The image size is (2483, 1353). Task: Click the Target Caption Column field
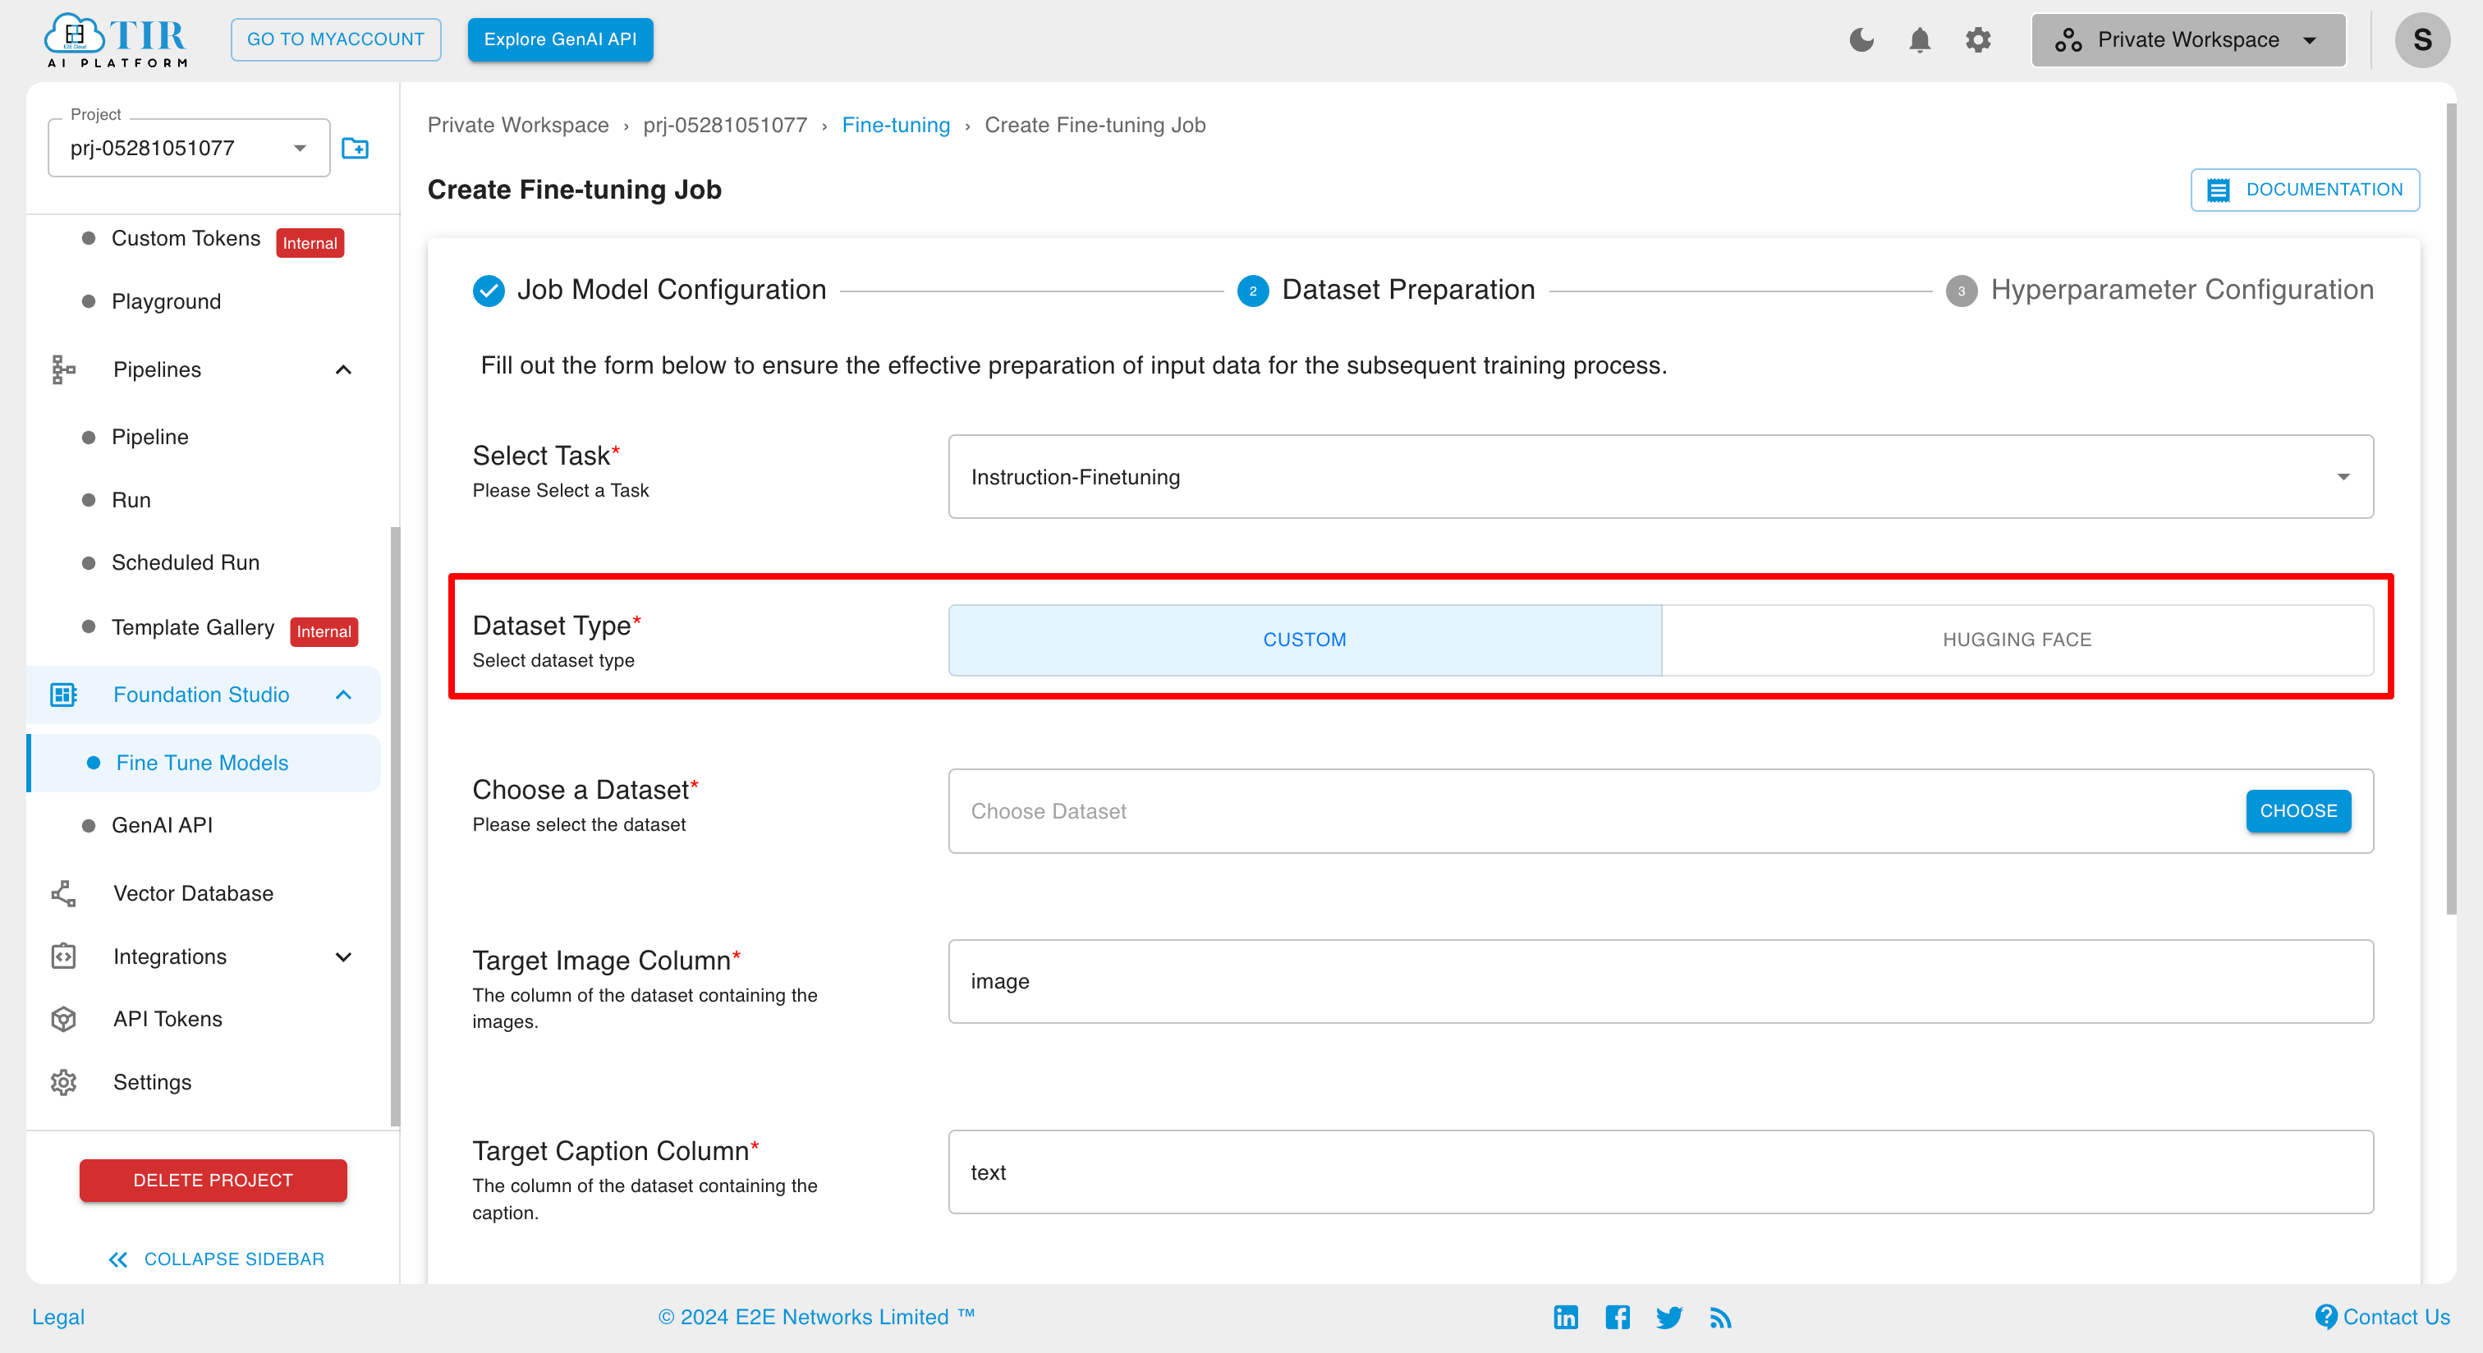tap(1659, 1172)
